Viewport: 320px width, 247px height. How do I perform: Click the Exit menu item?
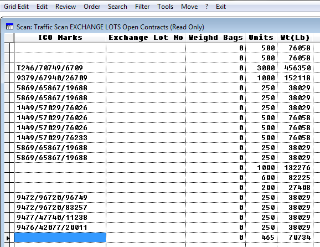221,7
